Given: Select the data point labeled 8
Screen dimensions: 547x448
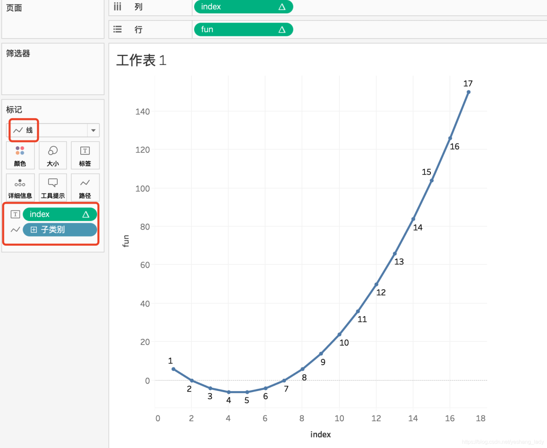Looking at the screenshot, I should click(303, 369).
